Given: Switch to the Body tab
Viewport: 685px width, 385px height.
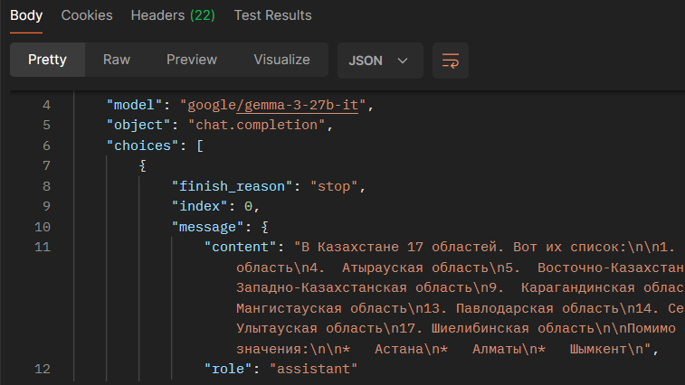Looking at the screenshot, I should coord(26,15).
